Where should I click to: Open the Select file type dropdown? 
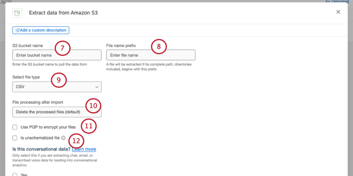57,87
